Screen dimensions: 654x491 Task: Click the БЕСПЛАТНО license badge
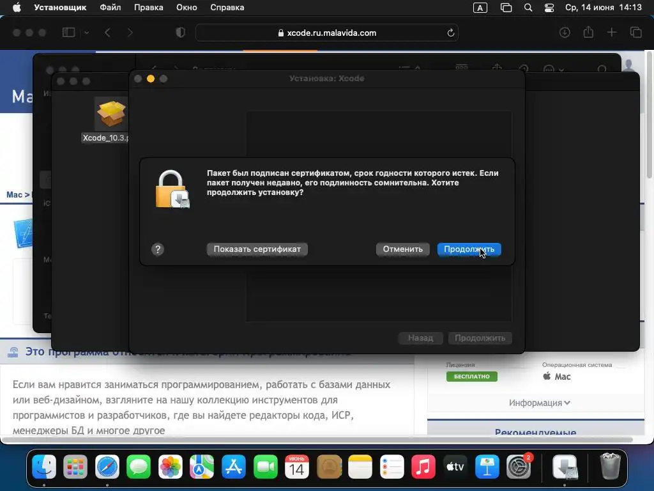pyautogui.click(x=472, y=376)
